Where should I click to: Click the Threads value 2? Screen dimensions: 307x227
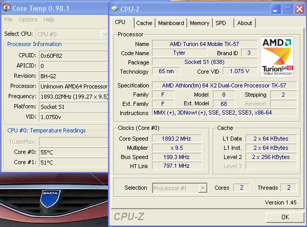[x=289, y=188]
